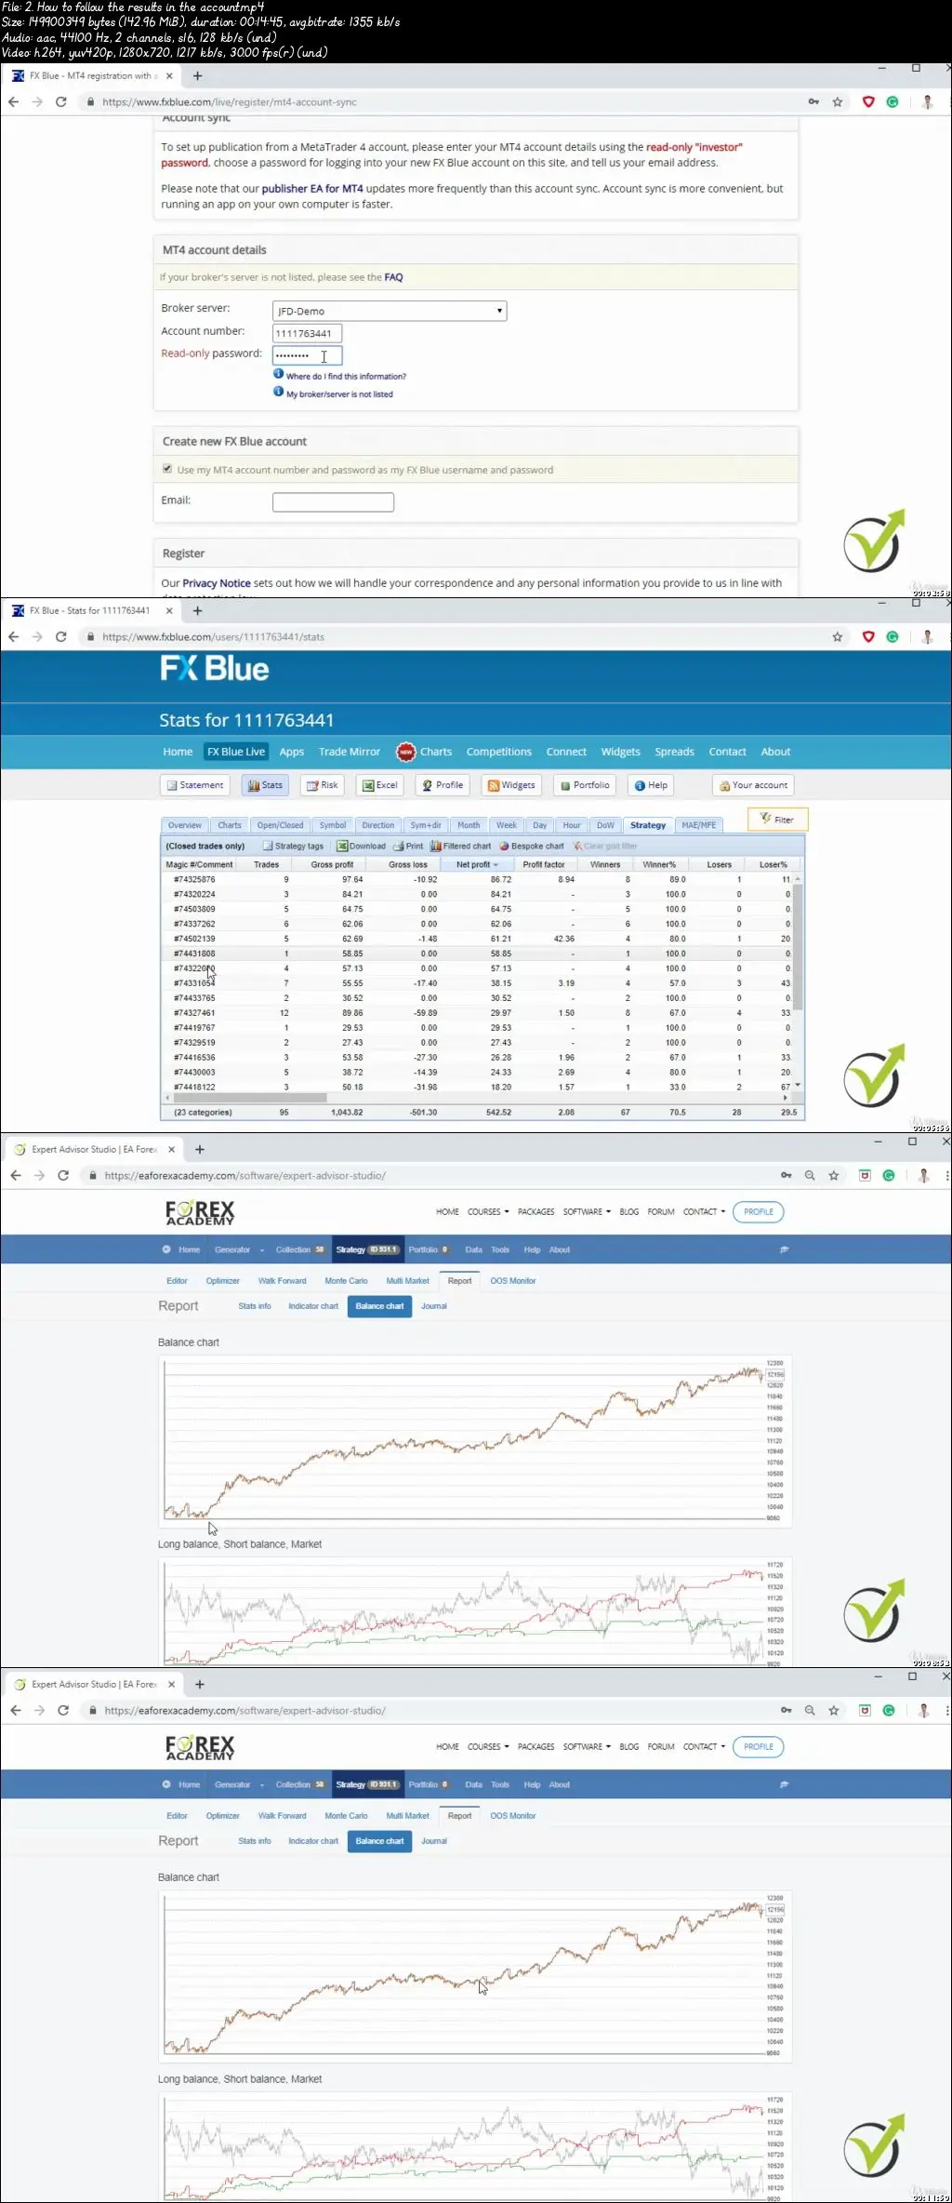Switch to the Overview stats tab
Screen dimensions: 952x2203
tap(184, 825)
